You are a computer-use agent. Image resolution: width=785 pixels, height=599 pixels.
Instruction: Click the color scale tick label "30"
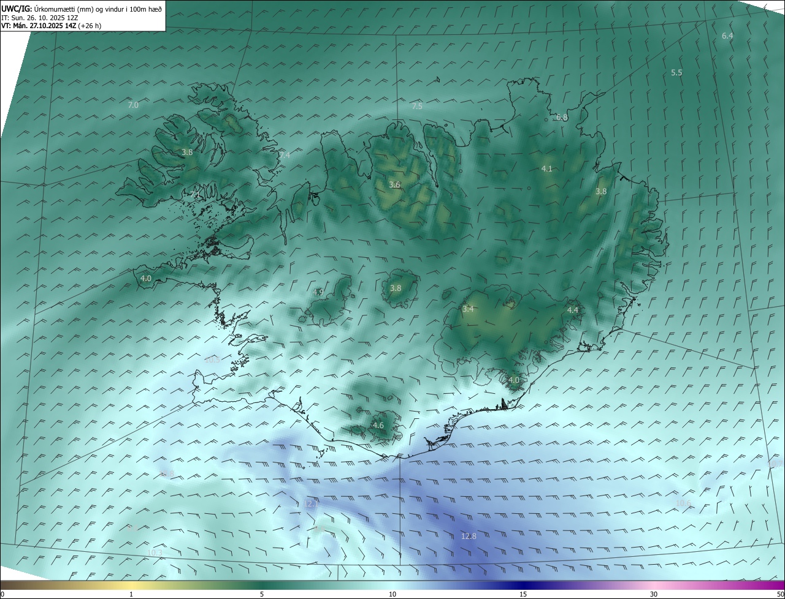(654, 594)
